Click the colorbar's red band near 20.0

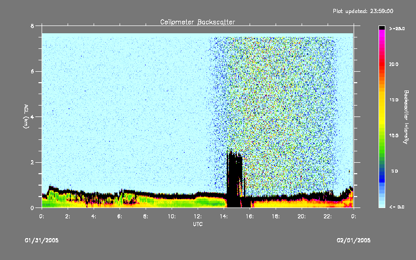coord(382,63)
